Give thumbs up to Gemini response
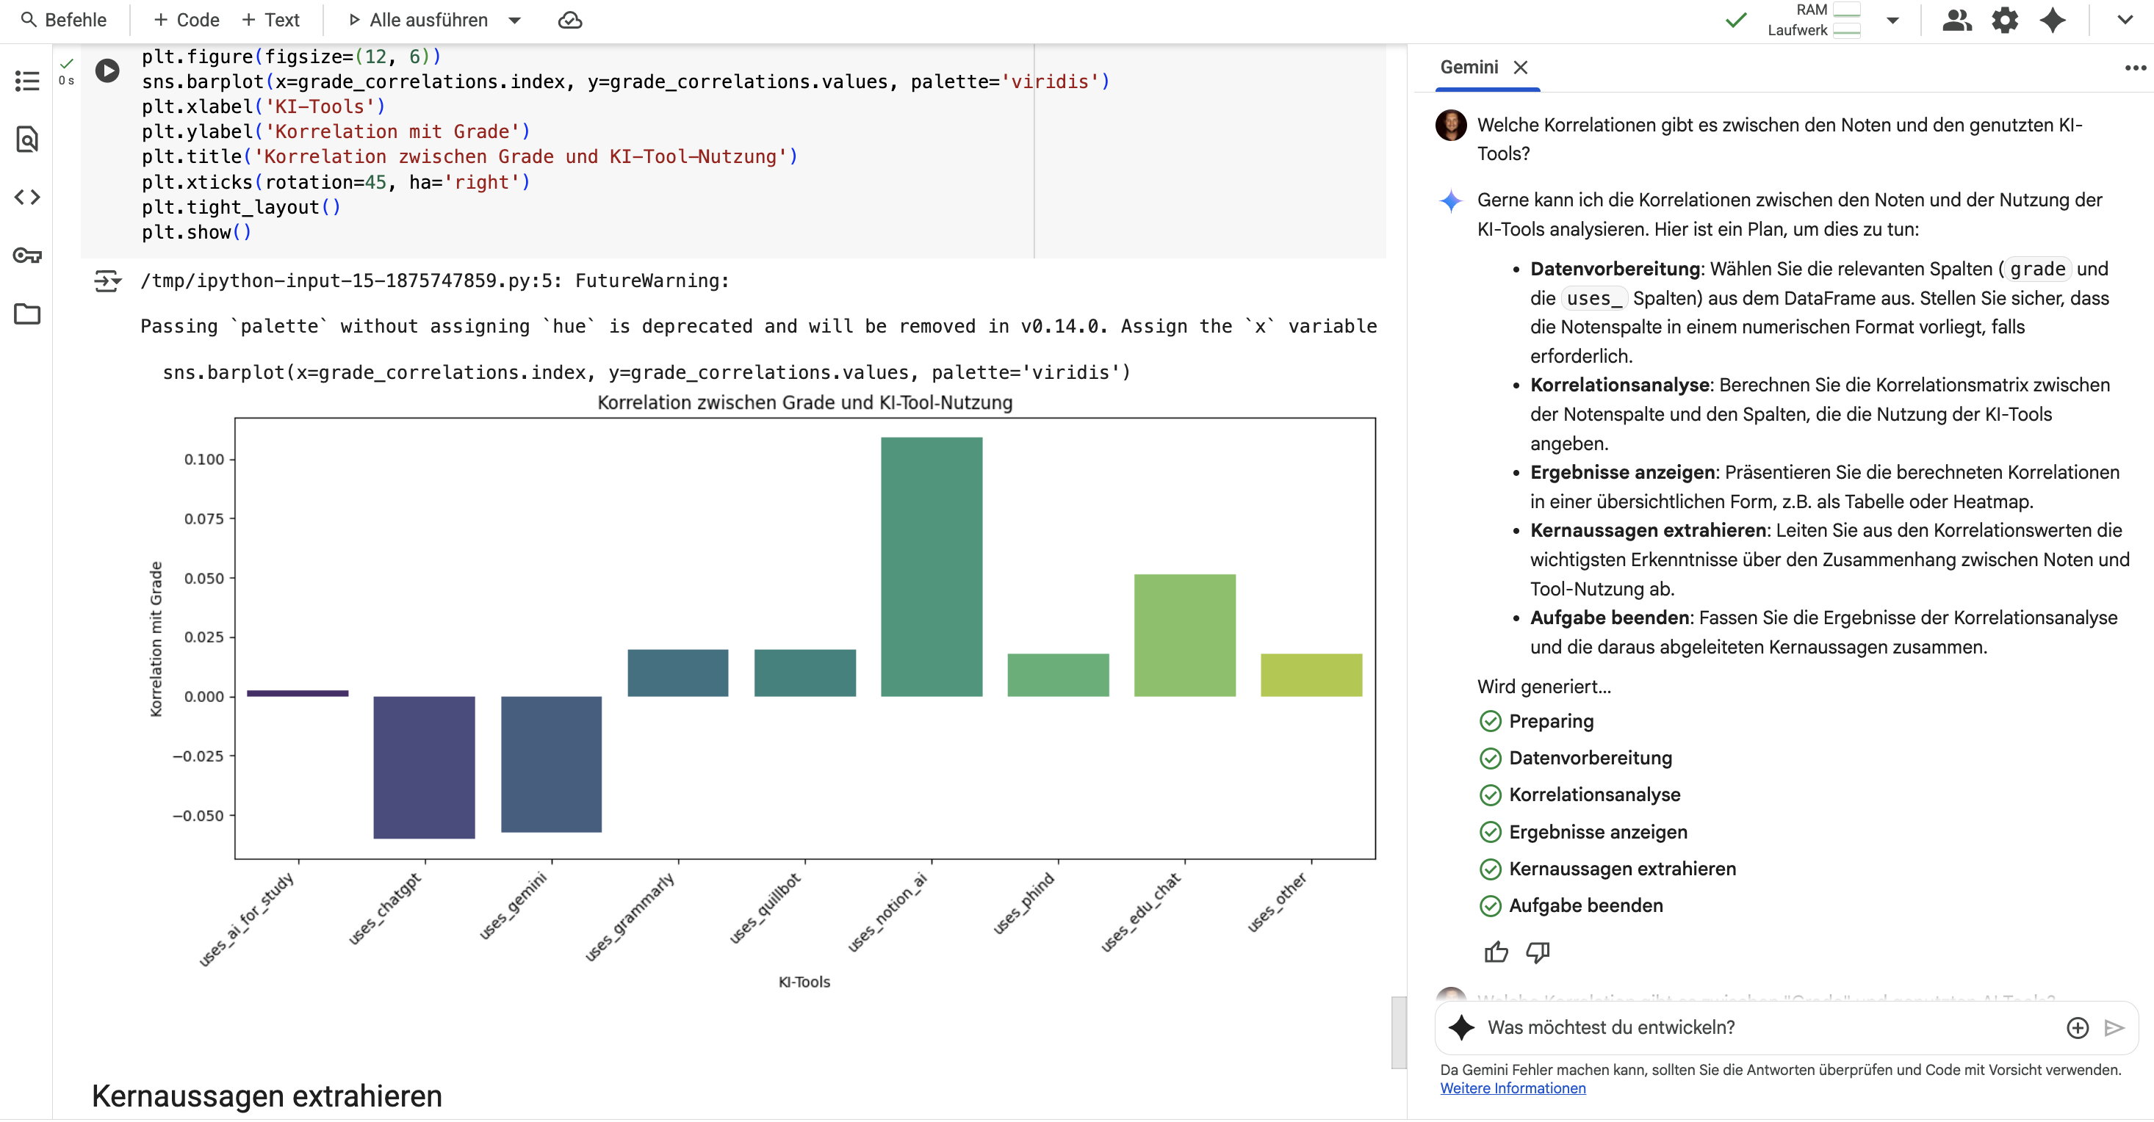 coord(1496,952)
